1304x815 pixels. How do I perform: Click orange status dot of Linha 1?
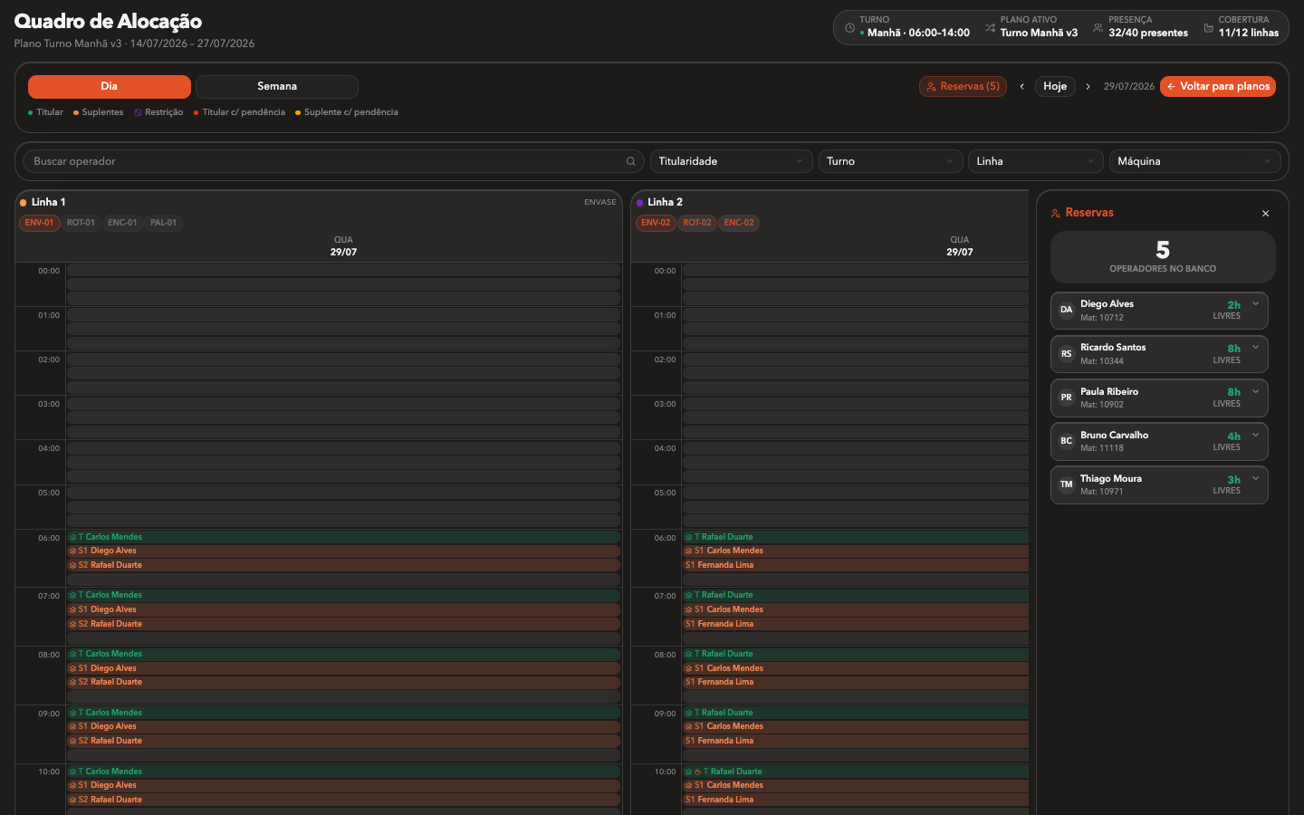24,203
